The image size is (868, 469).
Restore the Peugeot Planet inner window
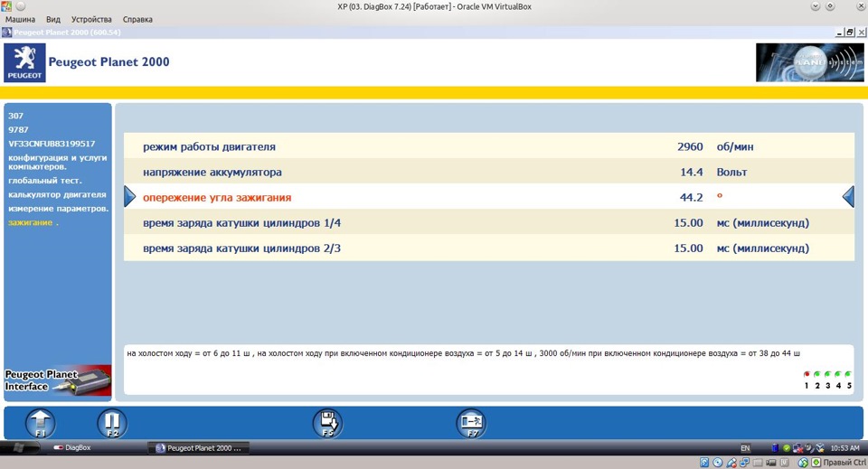[850, 33]
